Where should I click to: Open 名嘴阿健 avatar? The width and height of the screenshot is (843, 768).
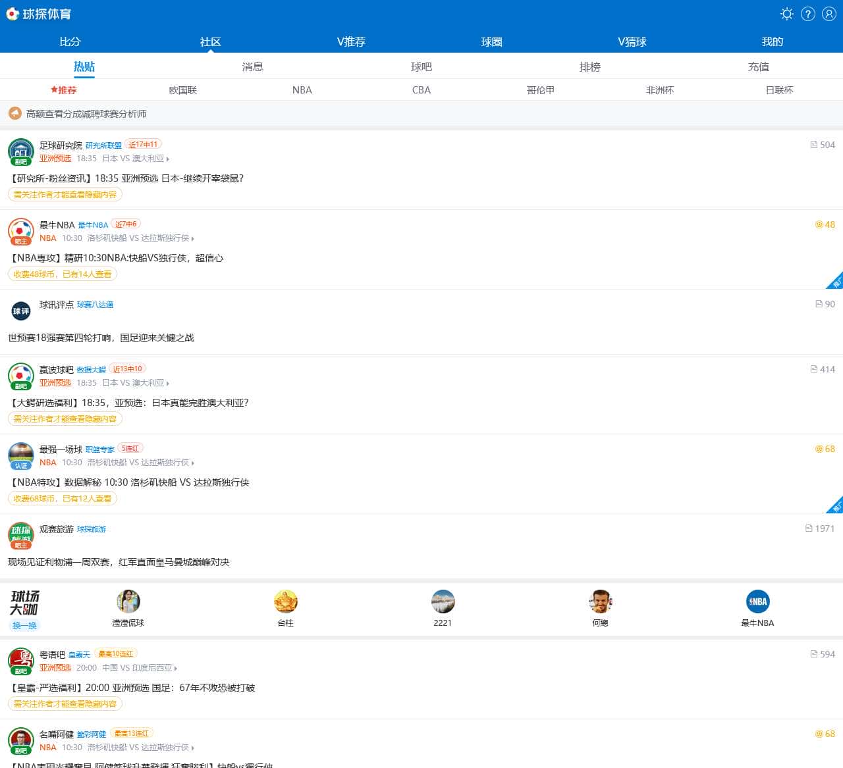pyautogui.click(x=21, y=740)
